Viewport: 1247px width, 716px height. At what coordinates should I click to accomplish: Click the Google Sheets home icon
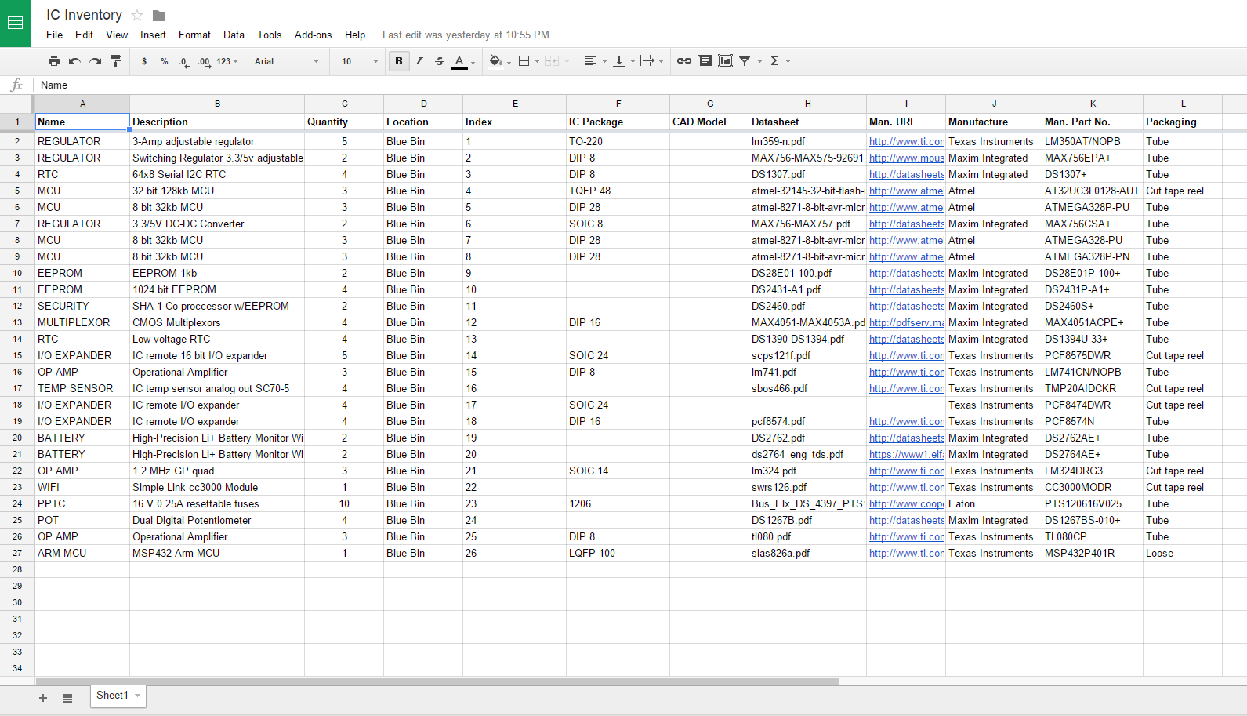[15, 23]
